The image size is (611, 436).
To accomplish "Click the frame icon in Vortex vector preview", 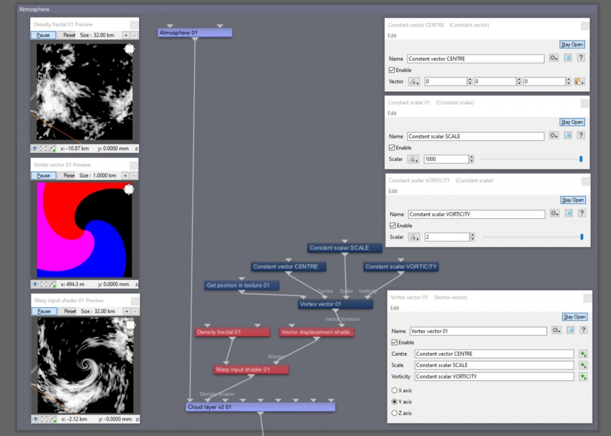I will (x=43, y=284).
